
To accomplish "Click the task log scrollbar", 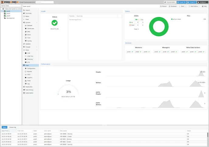I will [x=208, y=135].
